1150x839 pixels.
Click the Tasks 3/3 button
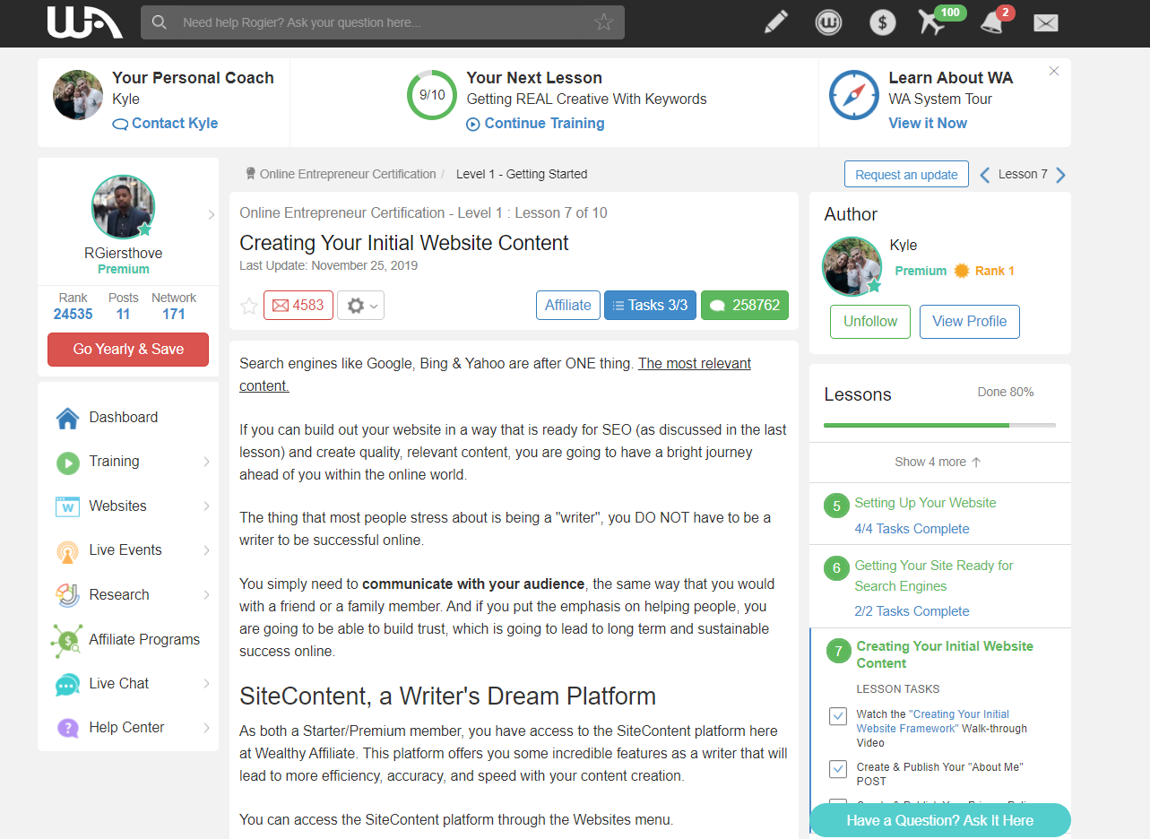pos(650,305)
